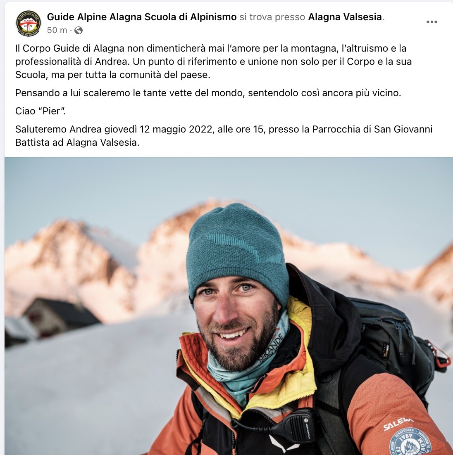This screenshot has height=455, width=453.
Task: Click the sentence 'Pensando a lui scaleremo'
Action: 208,93
